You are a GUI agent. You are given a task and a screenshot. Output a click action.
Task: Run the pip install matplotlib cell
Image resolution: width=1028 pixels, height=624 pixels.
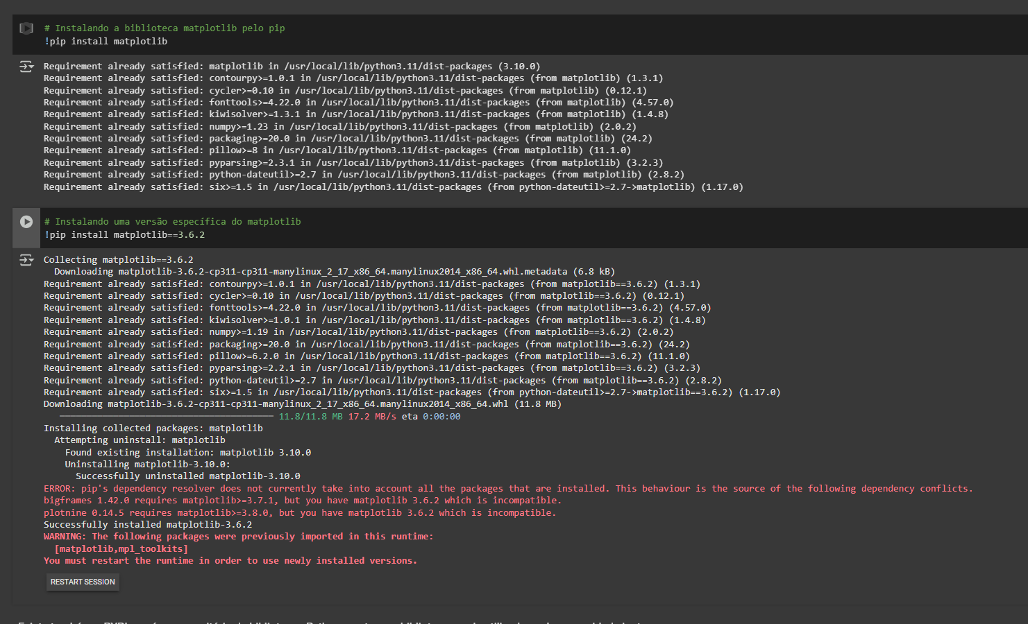[x=26, y=28]
